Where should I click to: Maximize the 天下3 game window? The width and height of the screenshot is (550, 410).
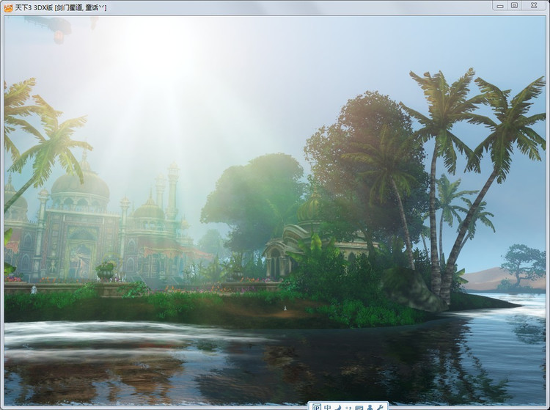point(514,6)
